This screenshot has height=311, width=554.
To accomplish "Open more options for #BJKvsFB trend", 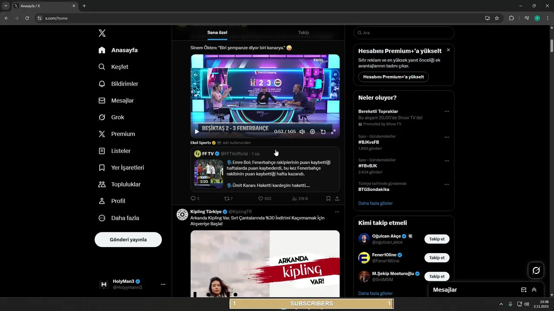I will pos(447,137).
